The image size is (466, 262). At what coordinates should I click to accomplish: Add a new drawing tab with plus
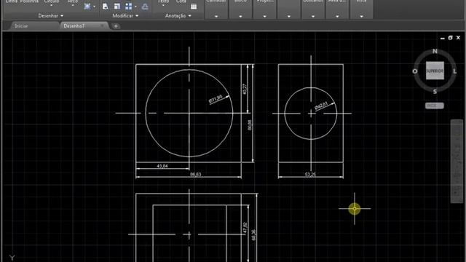coord(116,26)
